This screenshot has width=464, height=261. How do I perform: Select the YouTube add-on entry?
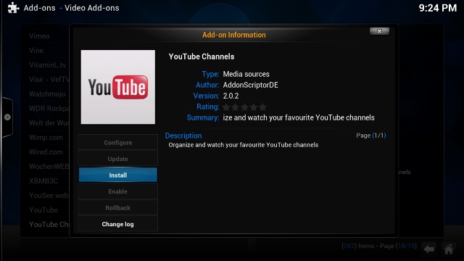[43, 210]
